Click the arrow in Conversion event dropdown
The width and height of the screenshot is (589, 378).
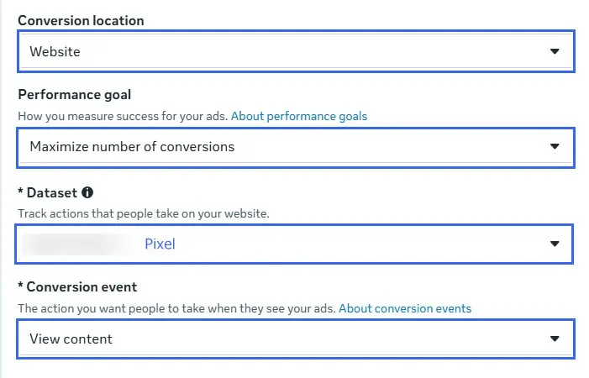[x=555, y=339]
